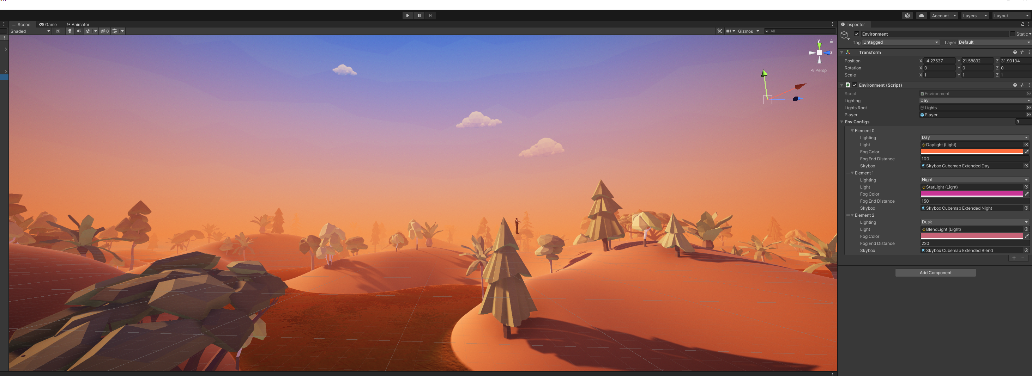Screen dimensions: 1032x376
Task: Open Element 1 magenta Fog Color swatch
Action: 972,194
